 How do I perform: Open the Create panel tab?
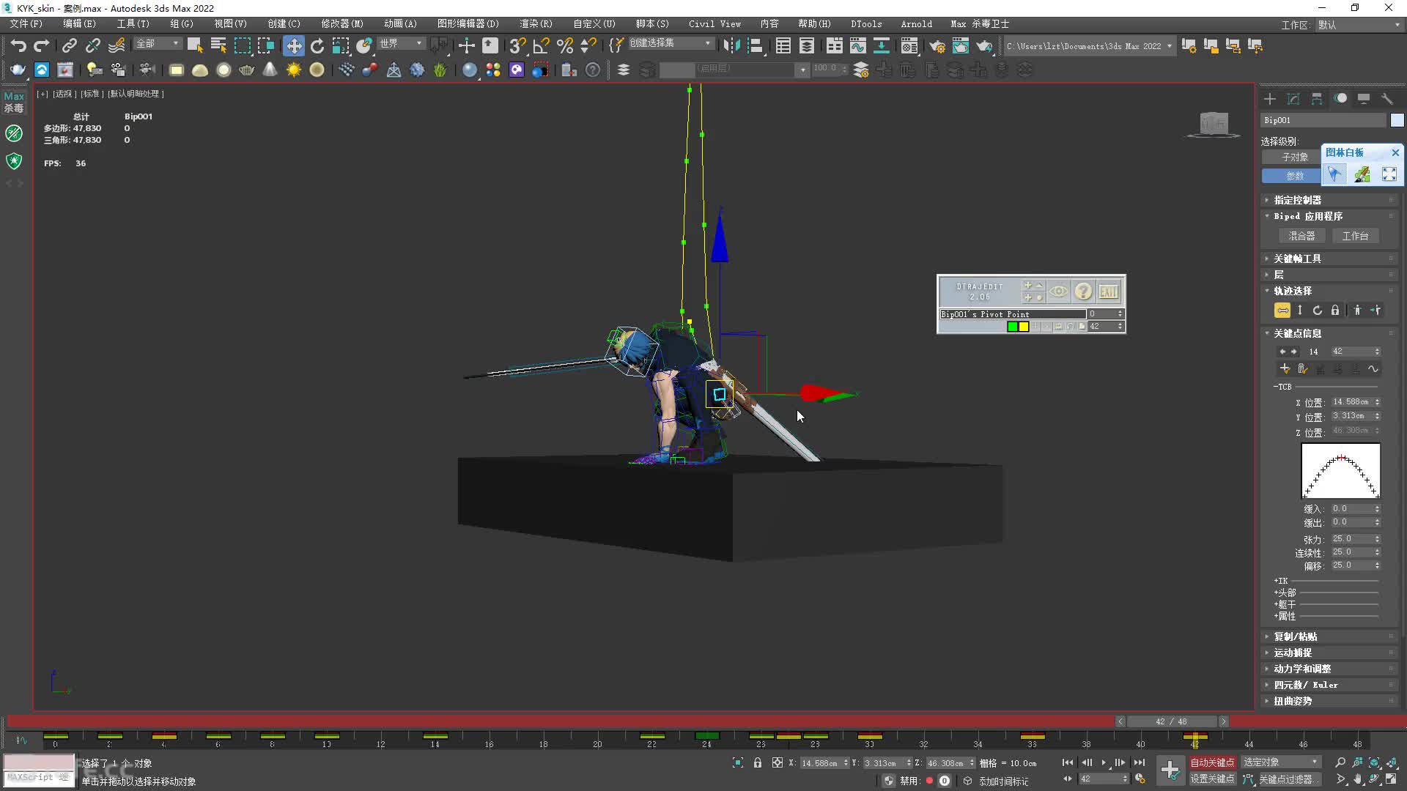click(x=1270, y=99)
